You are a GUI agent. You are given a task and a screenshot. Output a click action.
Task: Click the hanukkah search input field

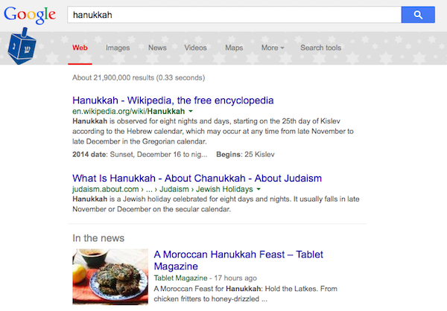point(235,15)
